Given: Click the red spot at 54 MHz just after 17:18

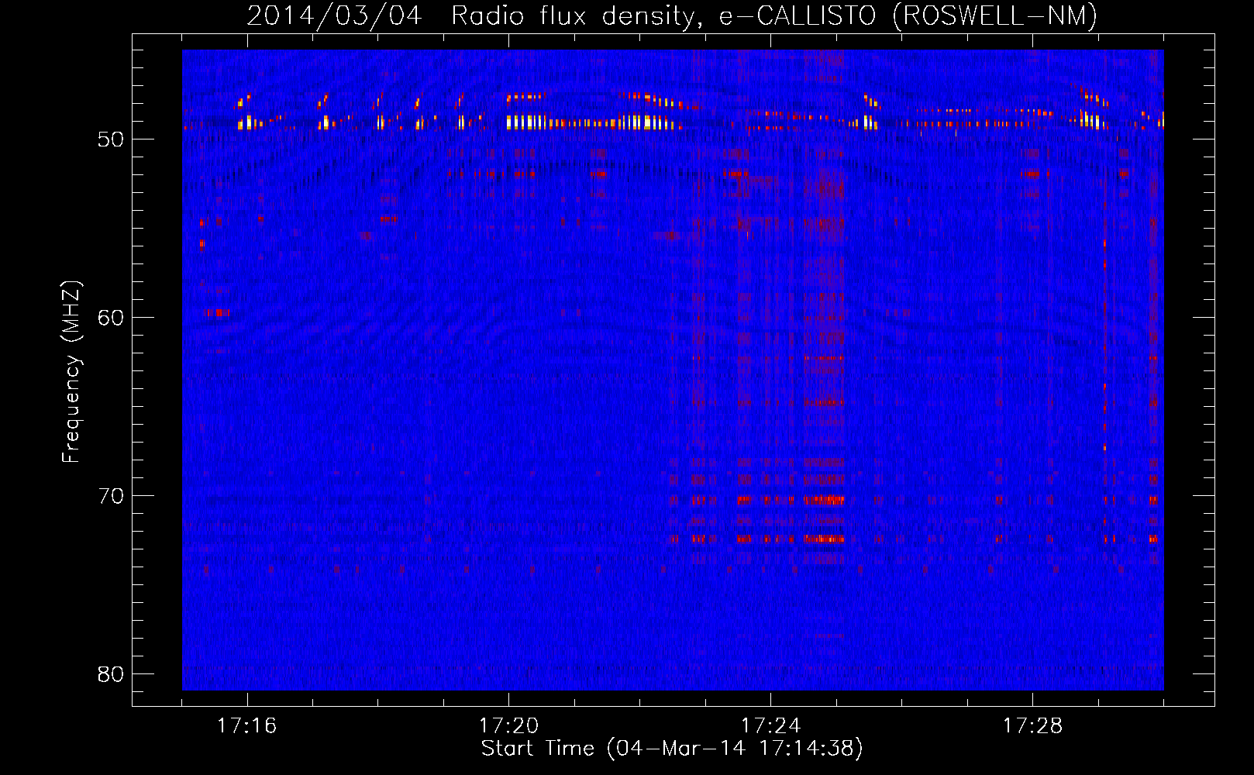Looking at the screenshot, I should (x=389, y=219).
